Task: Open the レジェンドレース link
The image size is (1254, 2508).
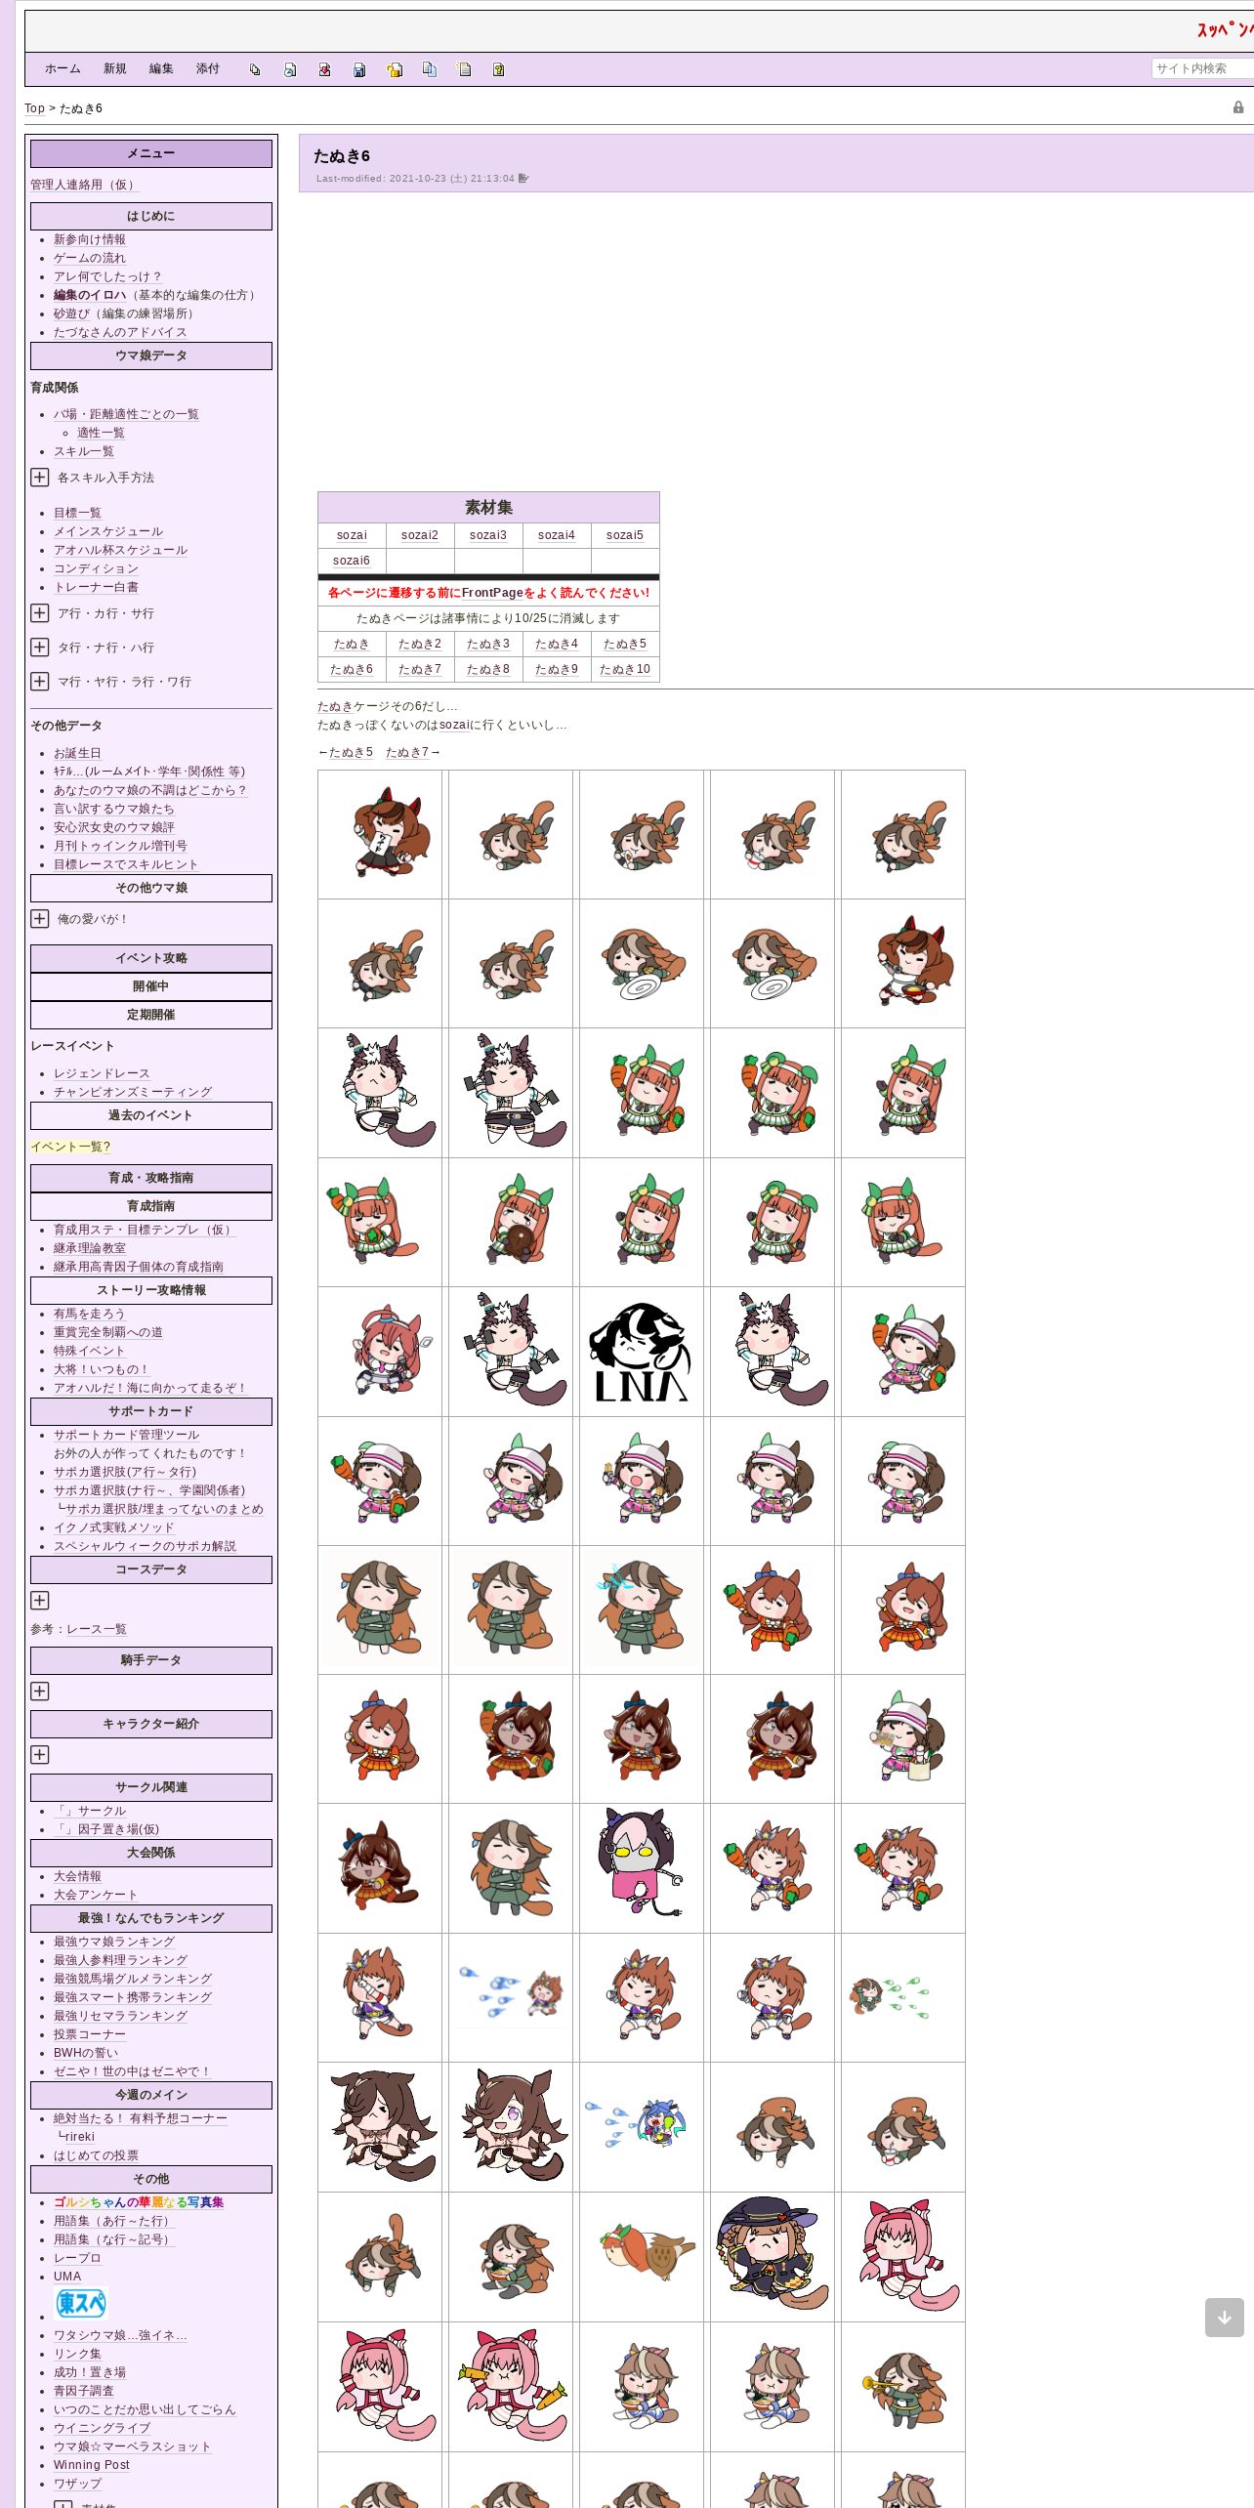Action: 102,1073
